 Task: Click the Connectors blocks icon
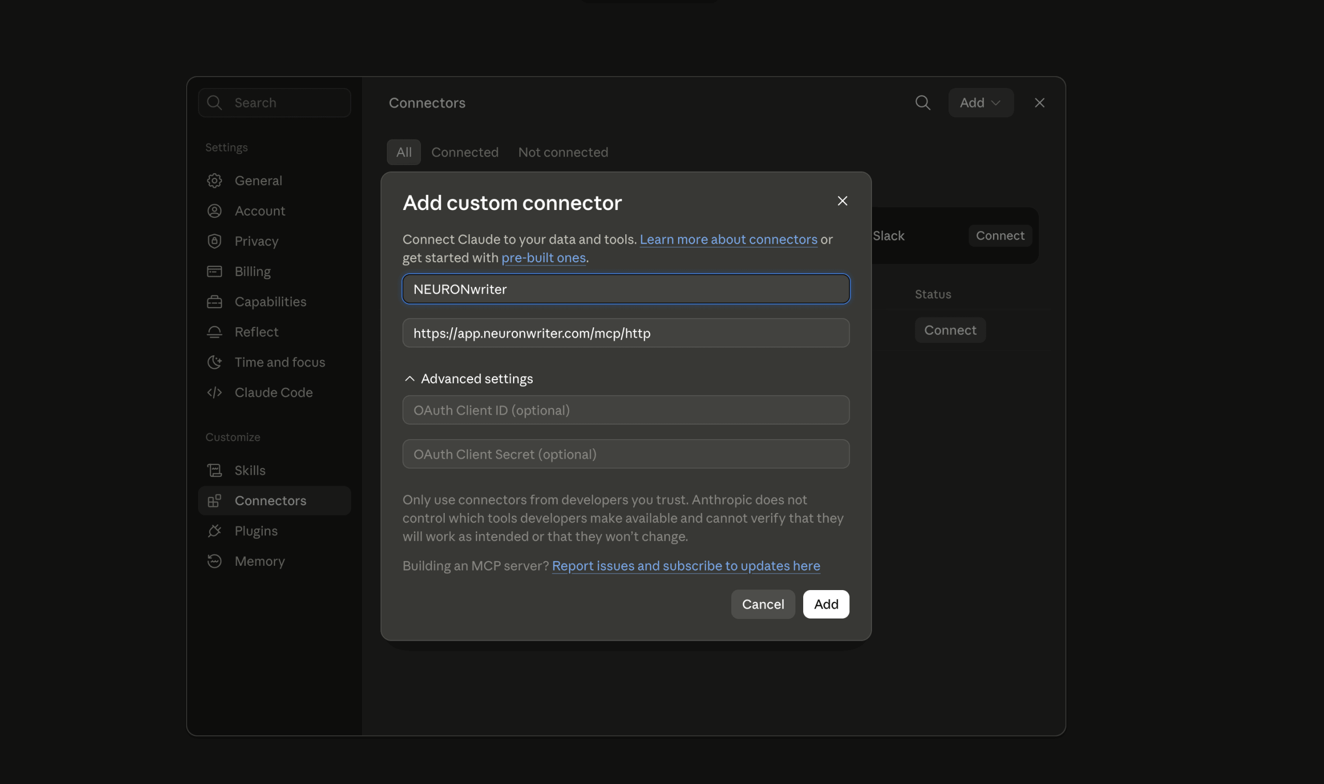coord(215,501)
